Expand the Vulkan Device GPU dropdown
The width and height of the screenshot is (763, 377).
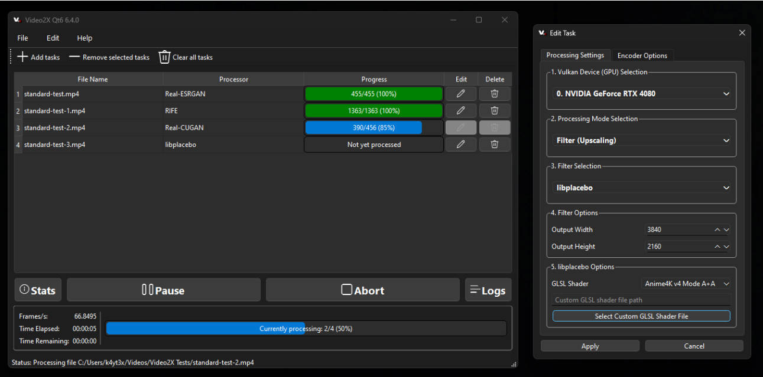643,93
